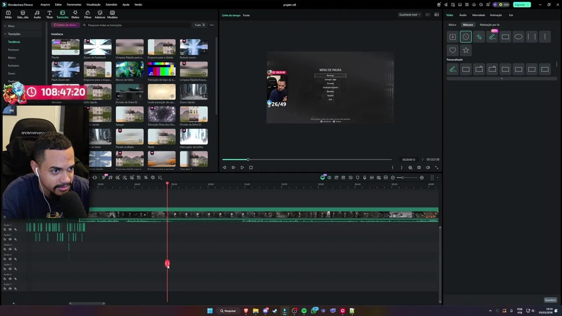Mute the Áudio 7 track

click(x=10, y=288)
